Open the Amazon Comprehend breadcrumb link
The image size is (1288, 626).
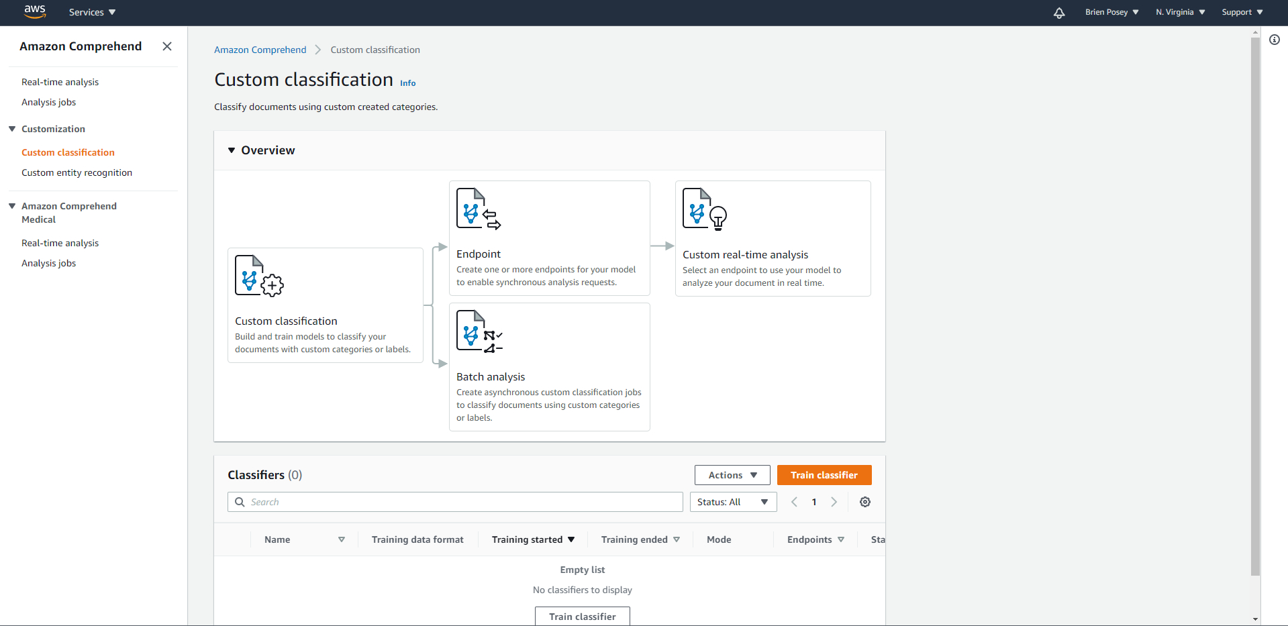pos(260,50)
